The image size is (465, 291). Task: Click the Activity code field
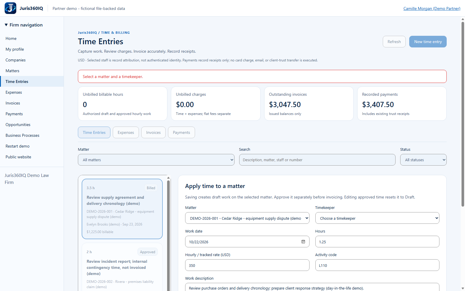377,265
